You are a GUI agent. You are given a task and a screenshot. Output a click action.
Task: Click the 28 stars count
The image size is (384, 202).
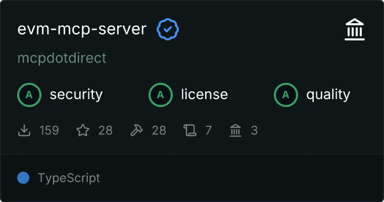[105, 131]
